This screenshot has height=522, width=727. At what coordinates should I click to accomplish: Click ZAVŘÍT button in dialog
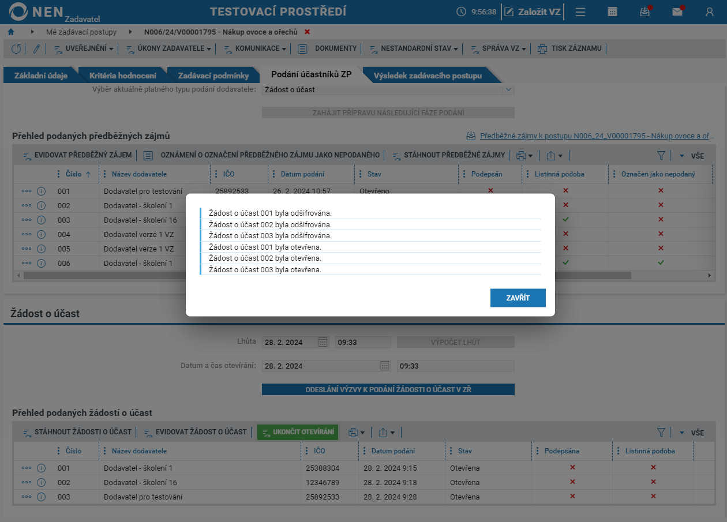point(518,298)
